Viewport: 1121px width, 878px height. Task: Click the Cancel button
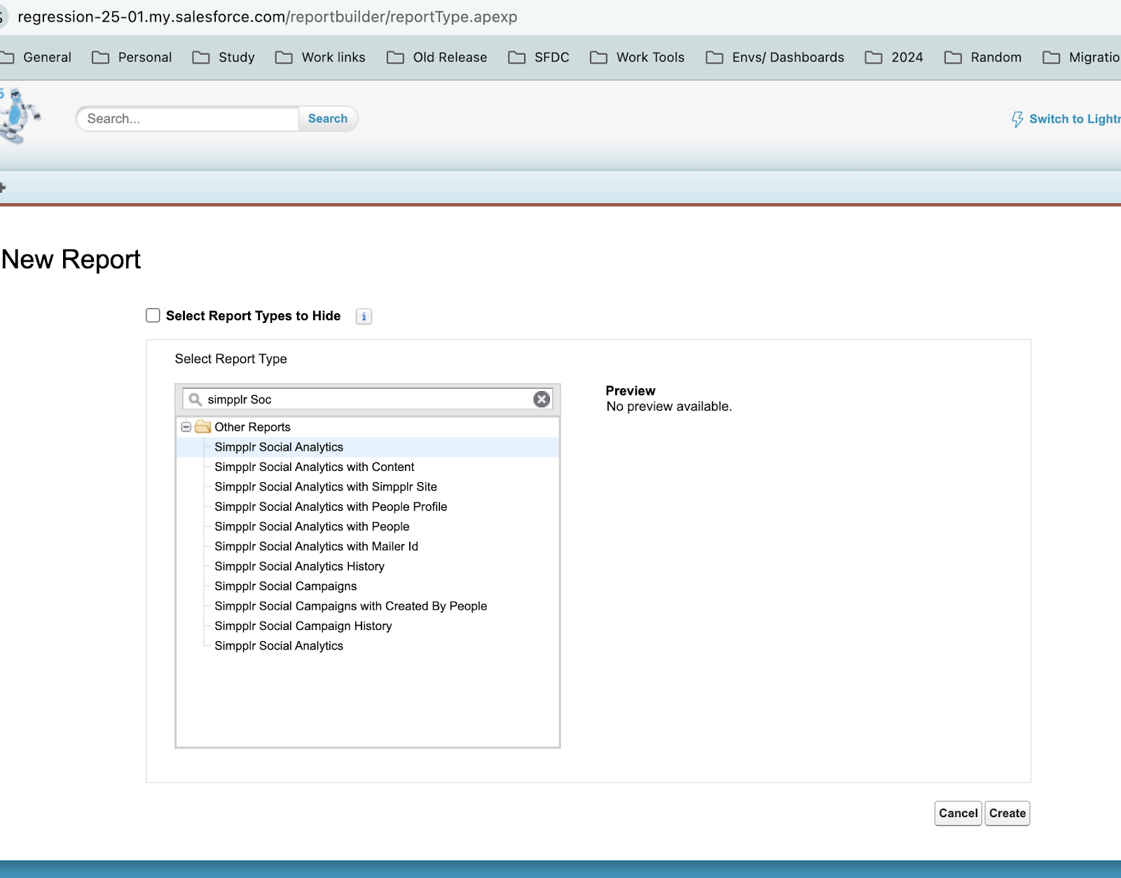pos(958,814)
